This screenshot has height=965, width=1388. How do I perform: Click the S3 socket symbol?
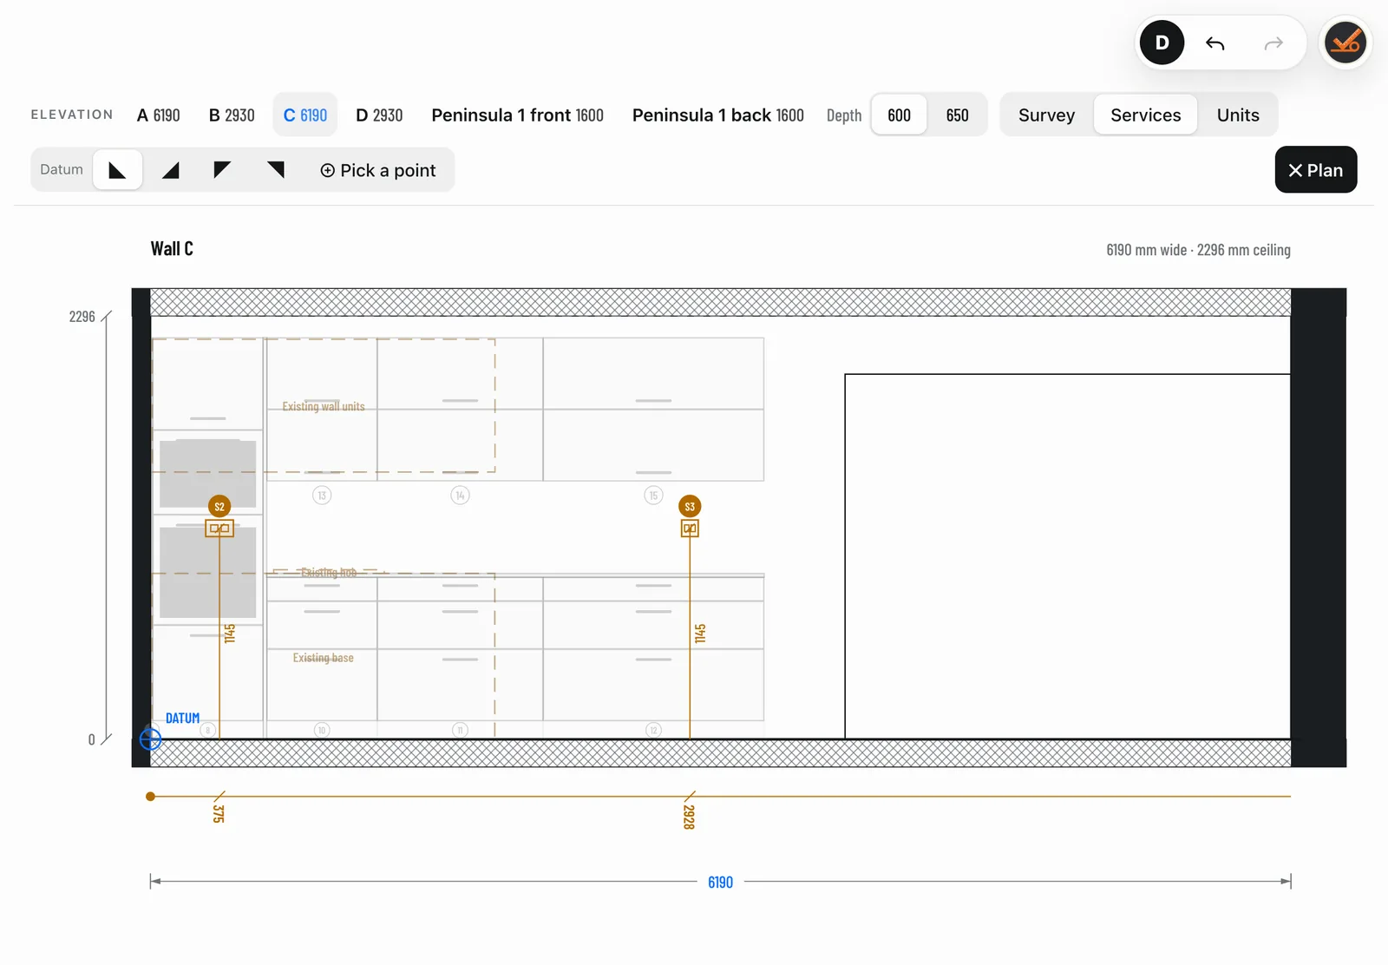(690, 528)
